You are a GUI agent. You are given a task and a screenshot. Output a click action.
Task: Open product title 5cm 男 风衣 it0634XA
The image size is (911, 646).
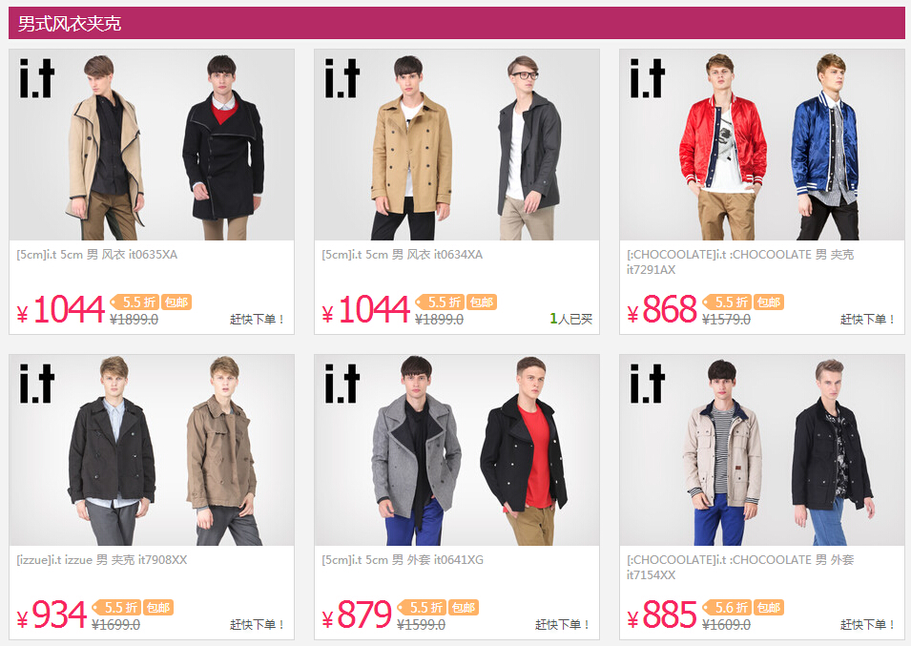pyautogui.click(x=402, y=255)
